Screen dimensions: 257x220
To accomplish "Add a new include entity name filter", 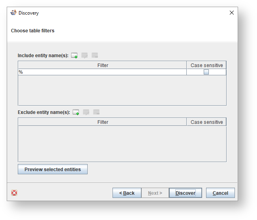I will click(x=74, y=55).
